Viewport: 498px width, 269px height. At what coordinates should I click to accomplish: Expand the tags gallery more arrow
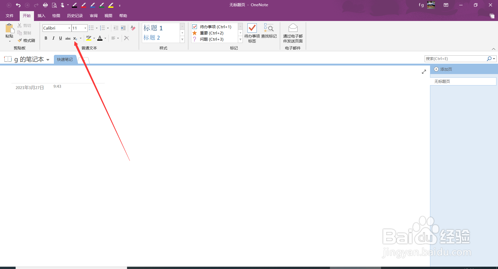tap(240, 40)
